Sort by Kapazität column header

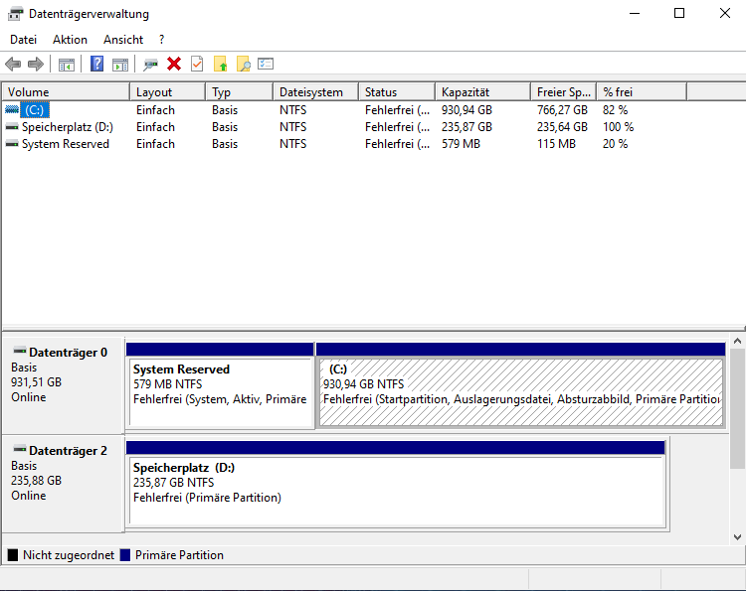tap(481, 92)
